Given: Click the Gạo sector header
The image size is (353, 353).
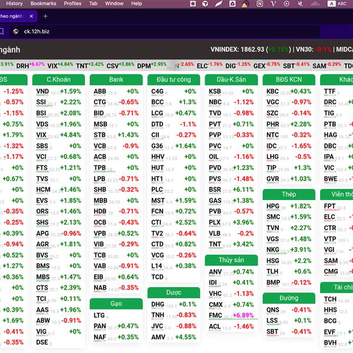Looking at the screenshot, I should point(116,304).
